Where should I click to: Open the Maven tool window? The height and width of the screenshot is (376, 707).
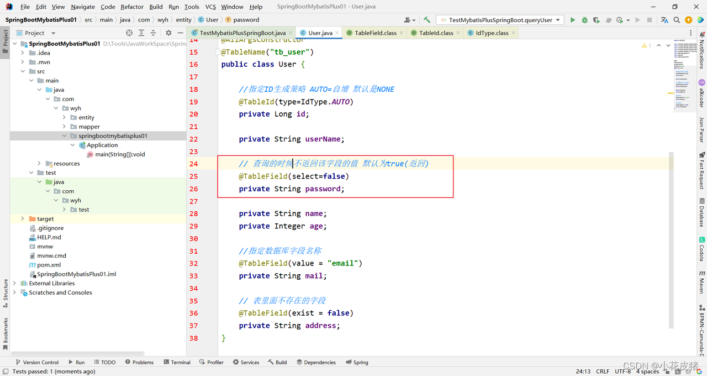702,282
